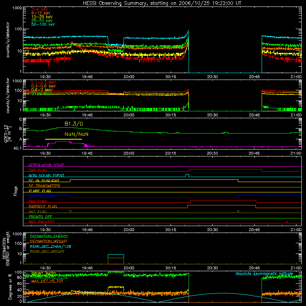Click 20:45 tick label under MeV panel
This screenshot has width=306, height=306.
tap(254, 115)
